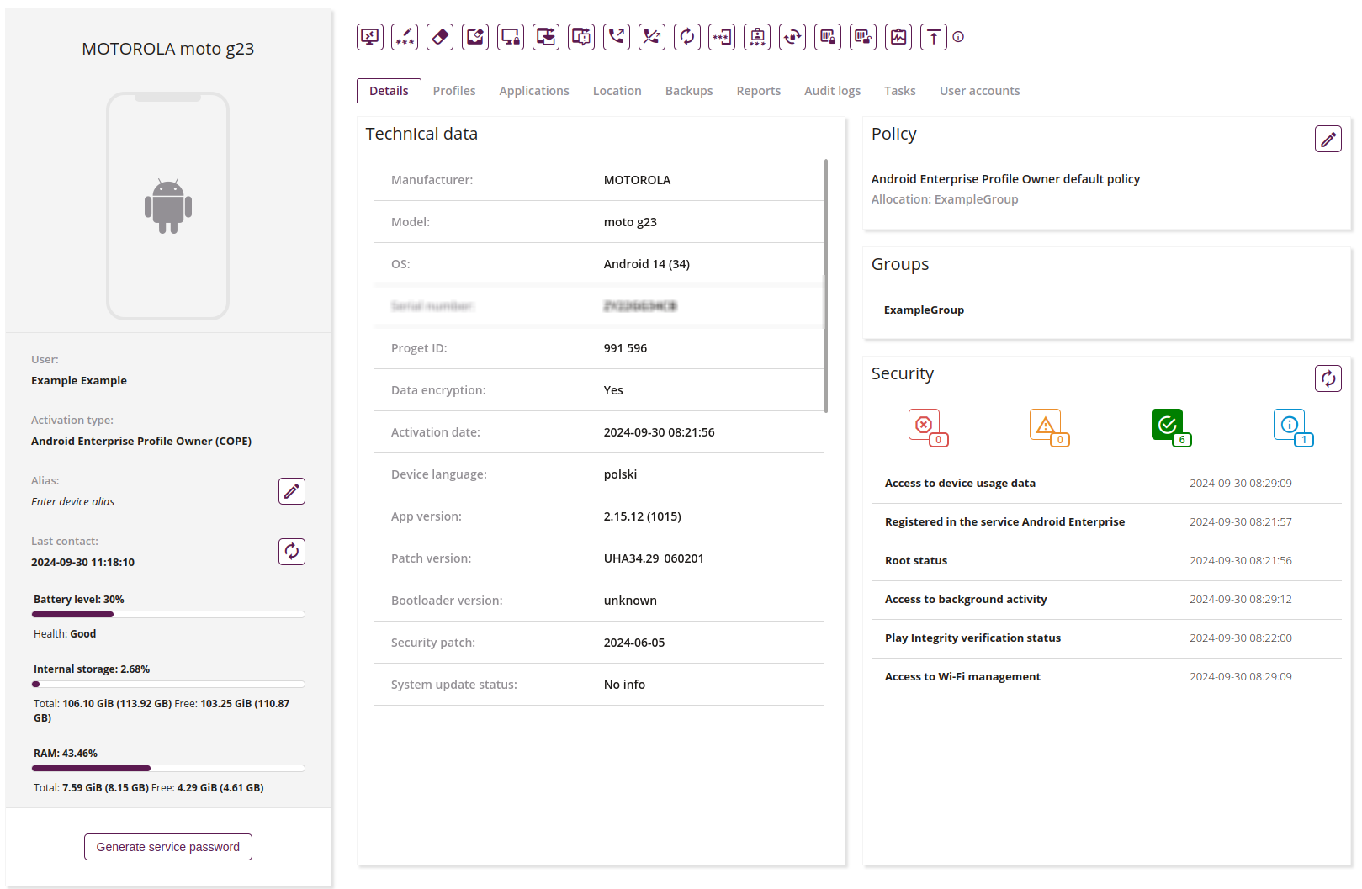The width and height of the screenshot is (1362, 889).
Task: Go to the Location tab
Action: click(617, 91)
